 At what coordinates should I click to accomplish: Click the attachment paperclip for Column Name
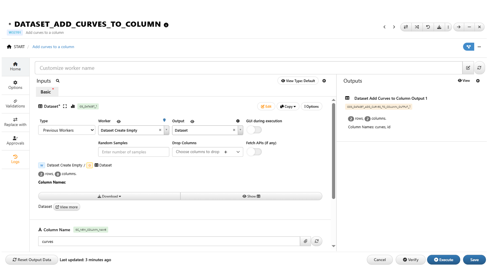[x=305, y=241]
